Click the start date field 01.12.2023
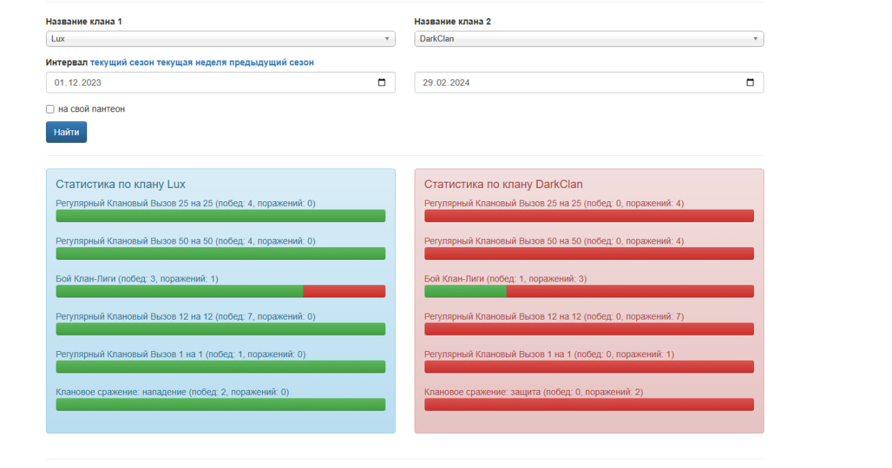This screenshot has height=468, width=892. [x=209, y=82]
